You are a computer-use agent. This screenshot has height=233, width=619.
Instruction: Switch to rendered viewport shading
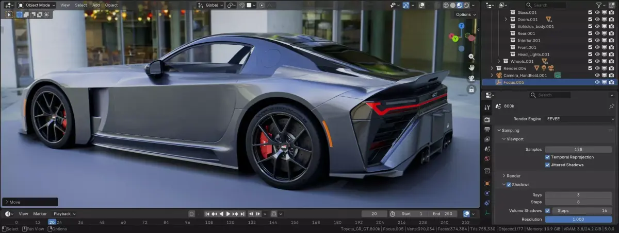click(x=466, y=5)
